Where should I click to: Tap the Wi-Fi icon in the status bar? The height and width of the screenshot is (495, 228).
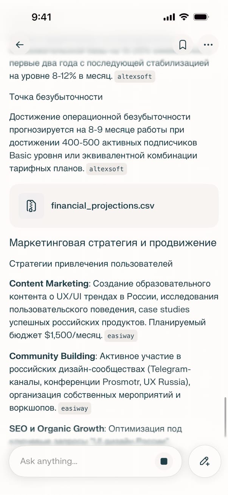point(184,17)
